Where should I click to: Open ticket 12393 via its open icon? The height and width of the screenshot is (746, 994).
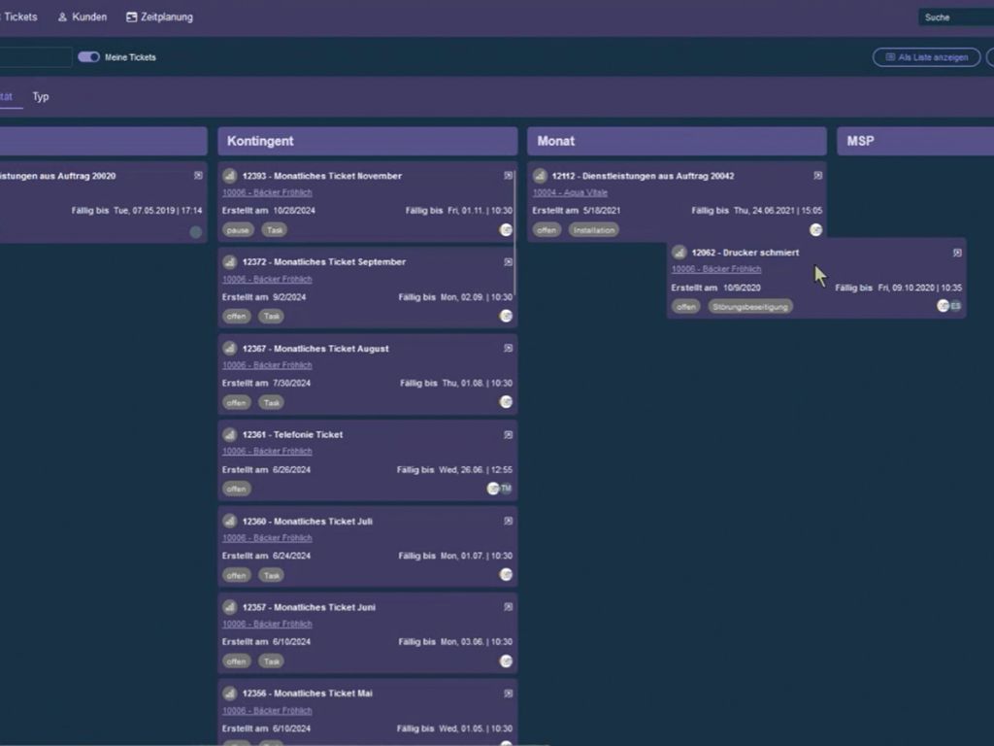click(508, 176)
